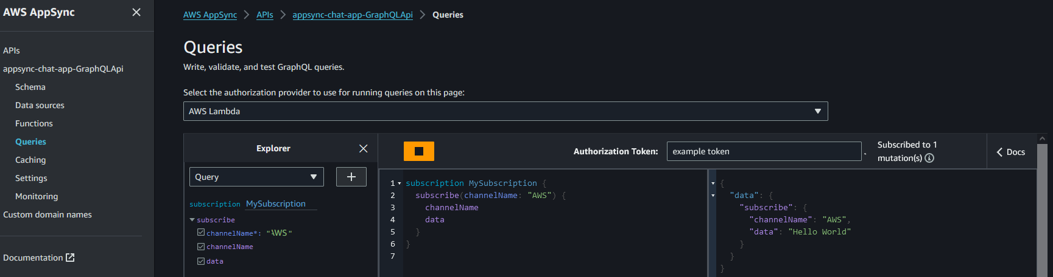Stop the running subscription with the orange button

coord(419,151)
